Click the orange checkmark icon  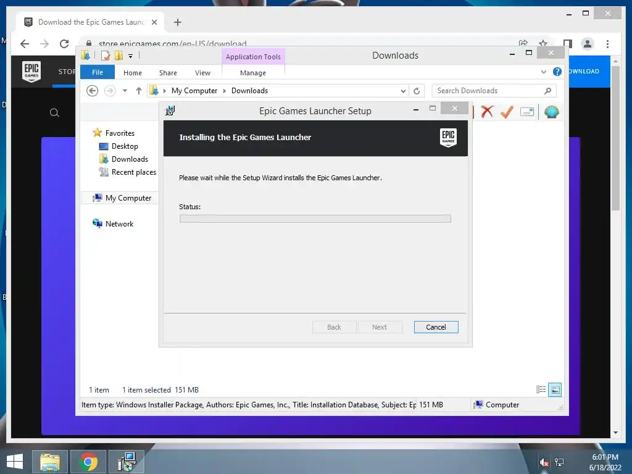click(x=507, y=112)
